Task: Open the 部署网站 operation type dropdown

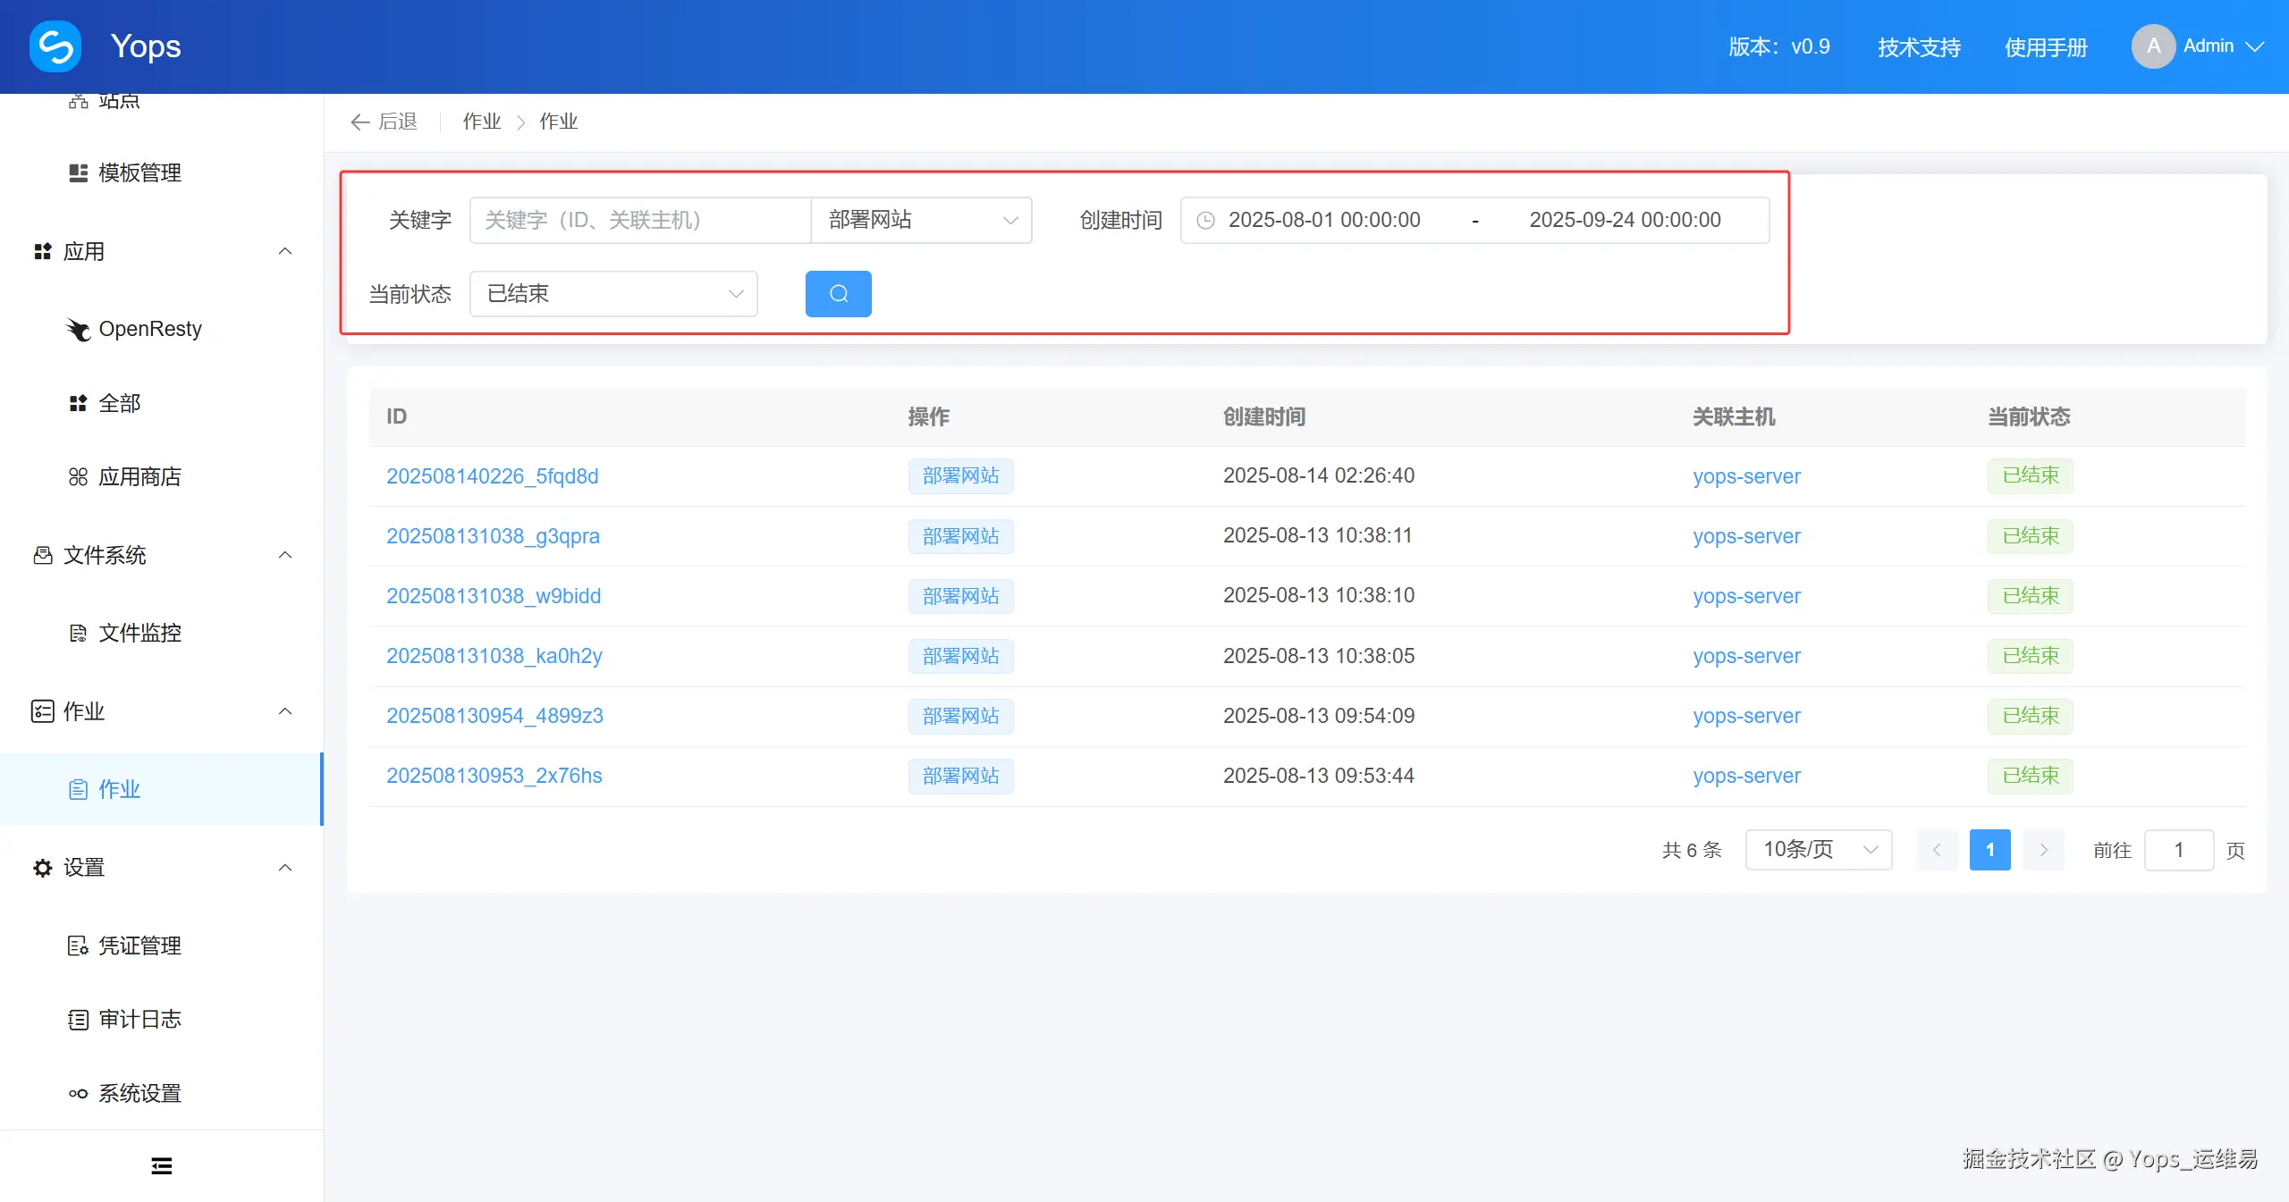Action: click(x=921, y=221)
